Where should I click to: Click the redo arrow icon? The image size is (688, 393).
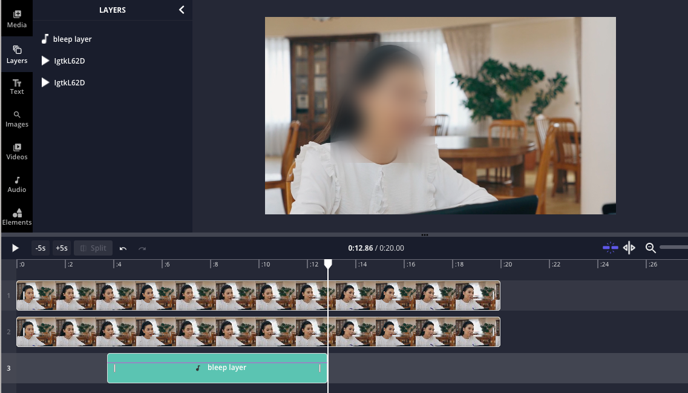(x=142, y=248)
